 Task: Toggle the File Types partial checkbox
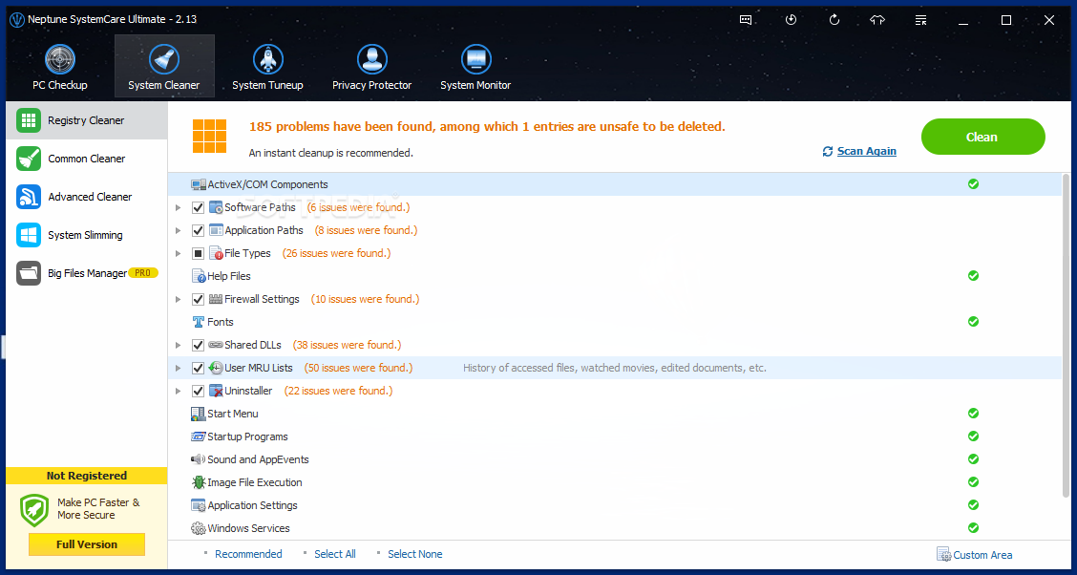[x=198, y=253]
